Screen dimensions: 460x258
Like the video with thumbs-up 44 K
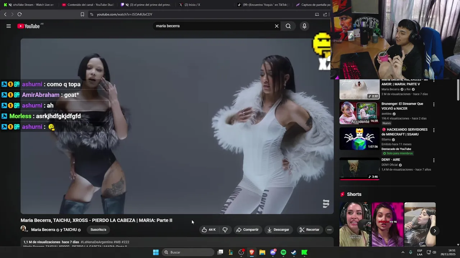pyautogui.click(x=209, y=230)
